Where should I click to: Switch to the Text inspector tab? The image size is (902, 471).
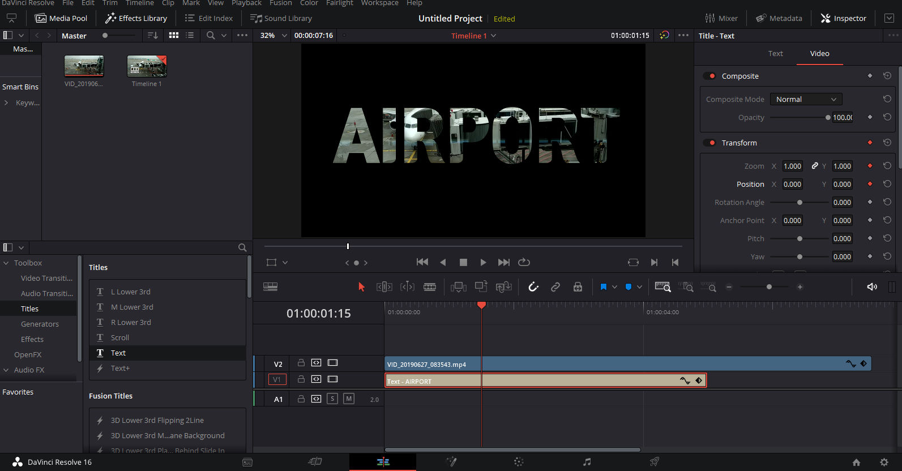[x=775, y=53]
